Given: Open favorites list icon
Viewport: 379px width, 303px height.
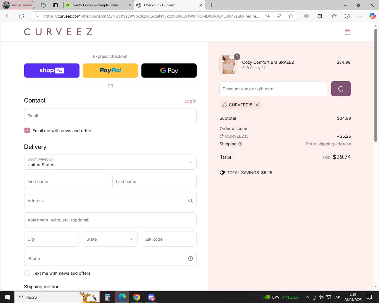Looking at the screenshot, I should pyautogui.click(x=334, y=16).
